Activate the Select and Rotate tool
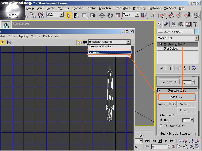Image resolution: width=202 pixels, height=151 pixels. click(x=110, y=15)
